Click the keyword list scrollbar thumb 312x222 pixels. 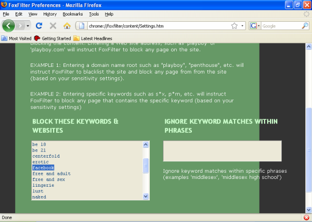[146, 165]
